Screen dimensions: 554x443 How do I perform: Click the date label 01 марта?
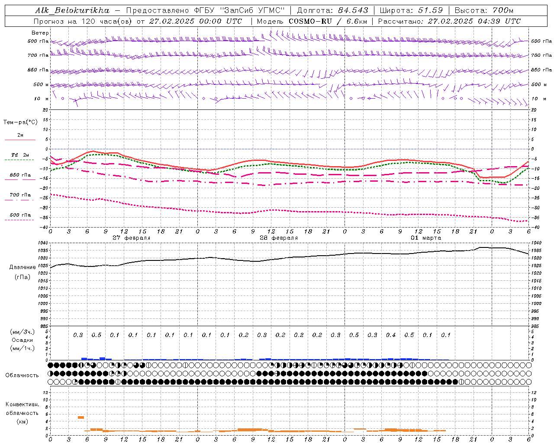point(426,238)
